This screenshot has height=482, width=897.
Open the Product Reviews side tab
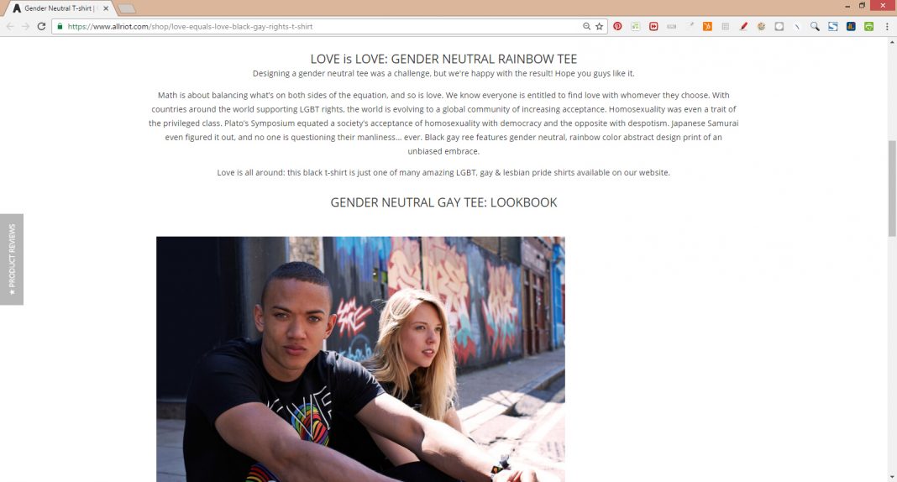point(12,259)
